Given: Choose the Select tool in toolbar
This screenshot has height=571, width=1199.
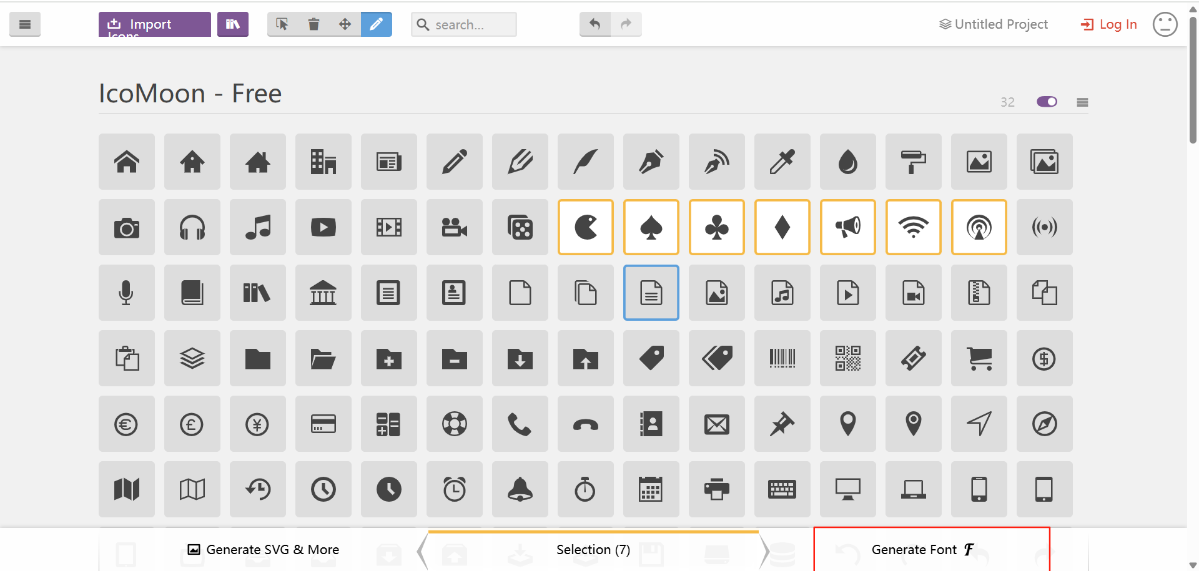Looking at the screenshot, I should (x=282, y=24).
